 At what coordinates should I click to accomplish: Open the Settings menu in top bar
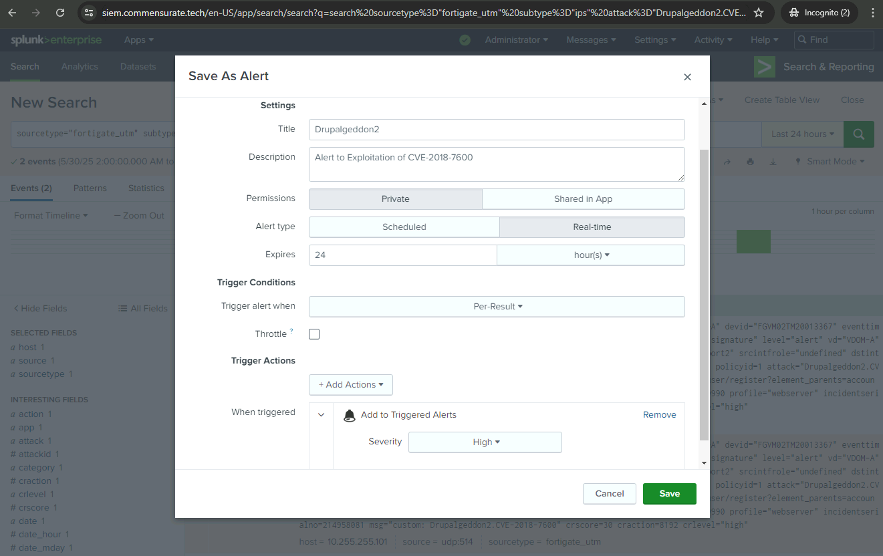click(x=654, y=40)
